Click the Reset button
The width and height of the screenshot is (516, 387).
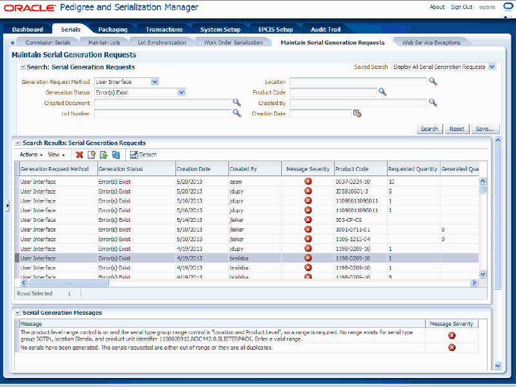(x=457, y=129)
